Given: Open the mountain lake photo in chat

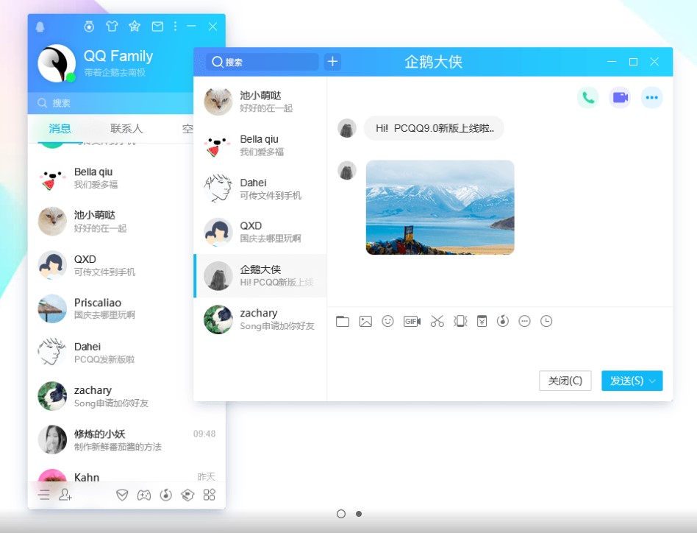Looking at the screenshot, I should (x=440, y=208).
